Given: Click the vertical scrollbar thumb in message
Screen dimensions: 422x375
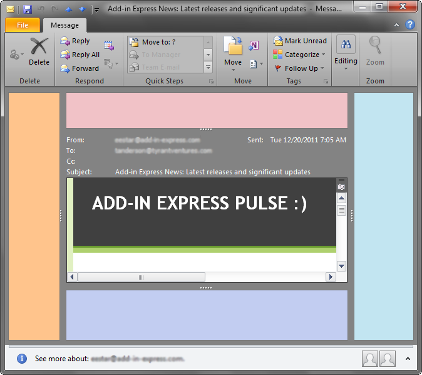Looking at the screenshot, I should click(341, 210).
